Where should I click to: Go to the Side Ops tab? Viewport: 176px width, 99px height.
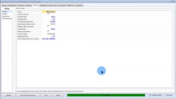click(21, 5)
